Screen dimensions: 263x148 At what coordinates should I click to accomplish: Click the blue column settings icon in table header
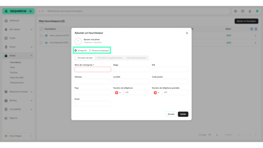tap(252, 29)
